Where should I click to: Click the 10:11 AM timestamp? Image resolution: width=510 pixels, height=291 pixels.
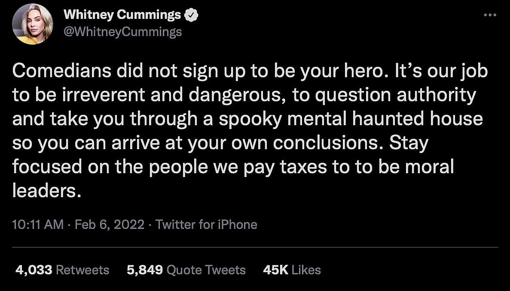tap(38, 225)
